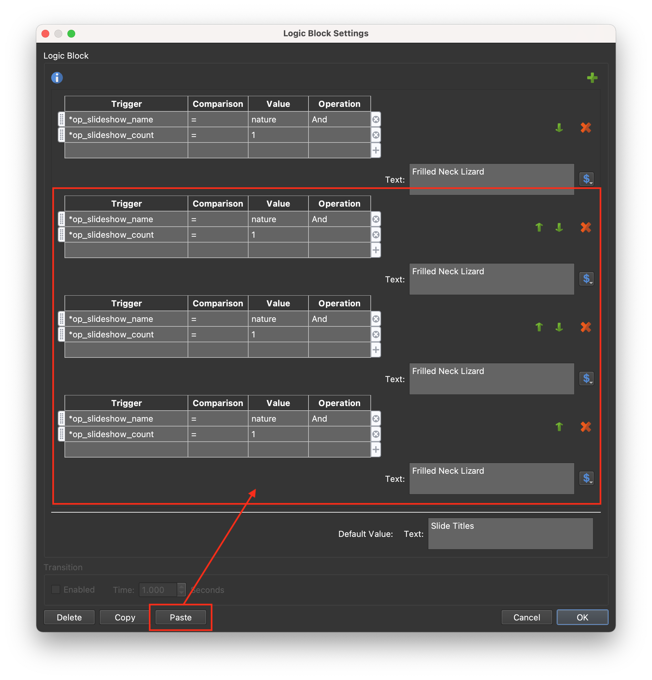This screenshot has width=652, height=680.
Task: Open comparison dropdown for second block op_slideshow_count
Action: [x=218, y=235]
